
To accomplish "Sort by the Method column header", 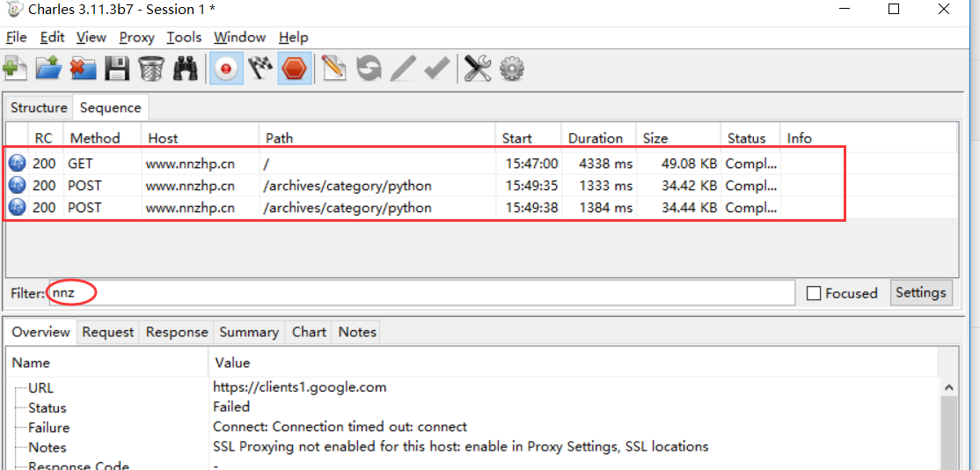I will (x=103, y=138).
